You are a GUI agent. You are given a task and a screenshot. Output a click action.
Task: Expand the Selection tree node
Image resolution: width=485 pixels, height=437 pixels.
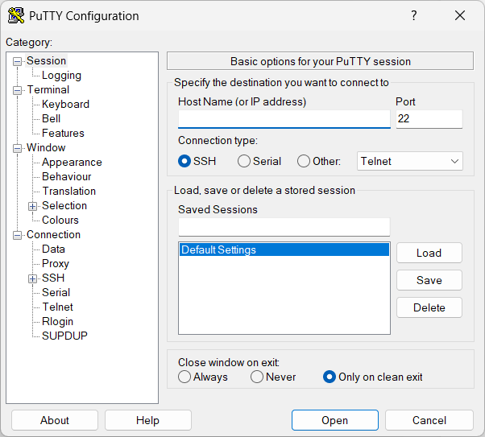pos(33,206)
